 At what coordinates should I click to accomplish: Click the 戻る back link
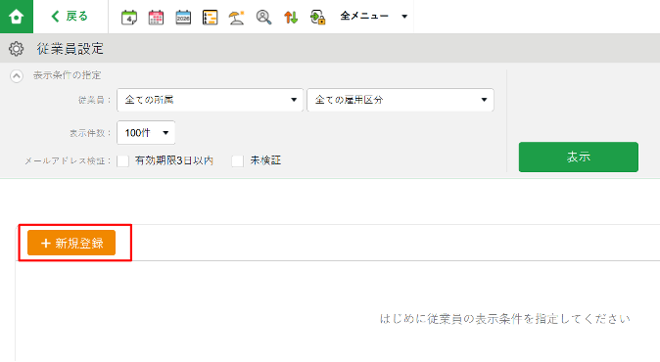[70, 17]
